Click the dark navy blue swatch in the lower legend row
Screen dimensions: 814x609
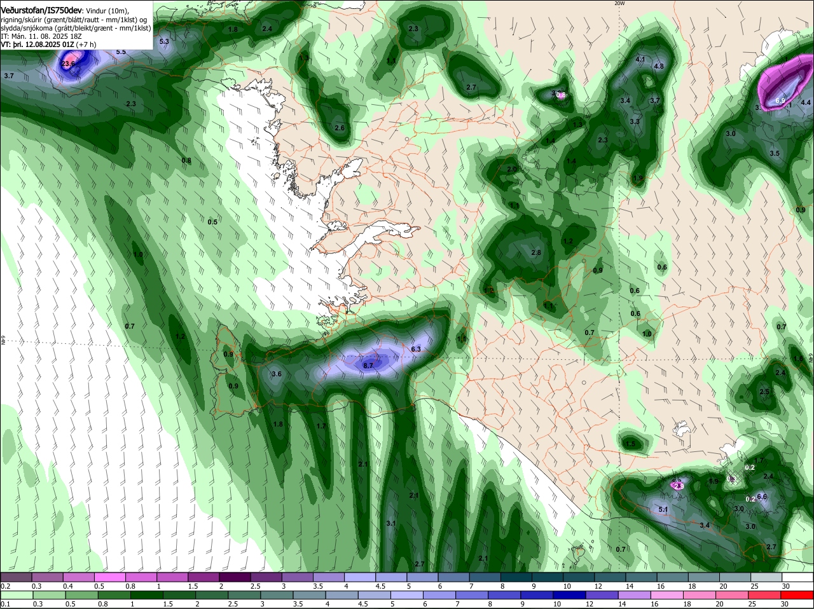570,596
